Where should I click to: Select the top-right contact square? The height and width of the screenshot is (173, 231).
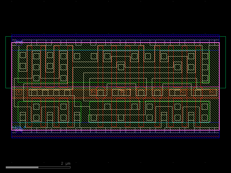(x=205, y=56)
